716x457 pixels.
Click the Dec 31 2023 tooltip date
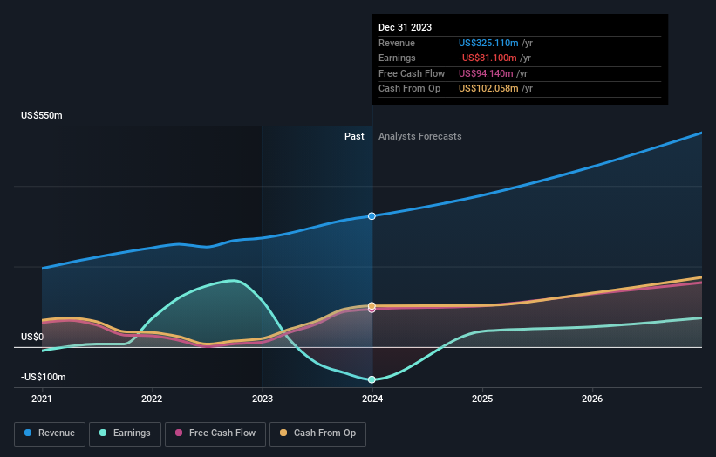(405, 27)
